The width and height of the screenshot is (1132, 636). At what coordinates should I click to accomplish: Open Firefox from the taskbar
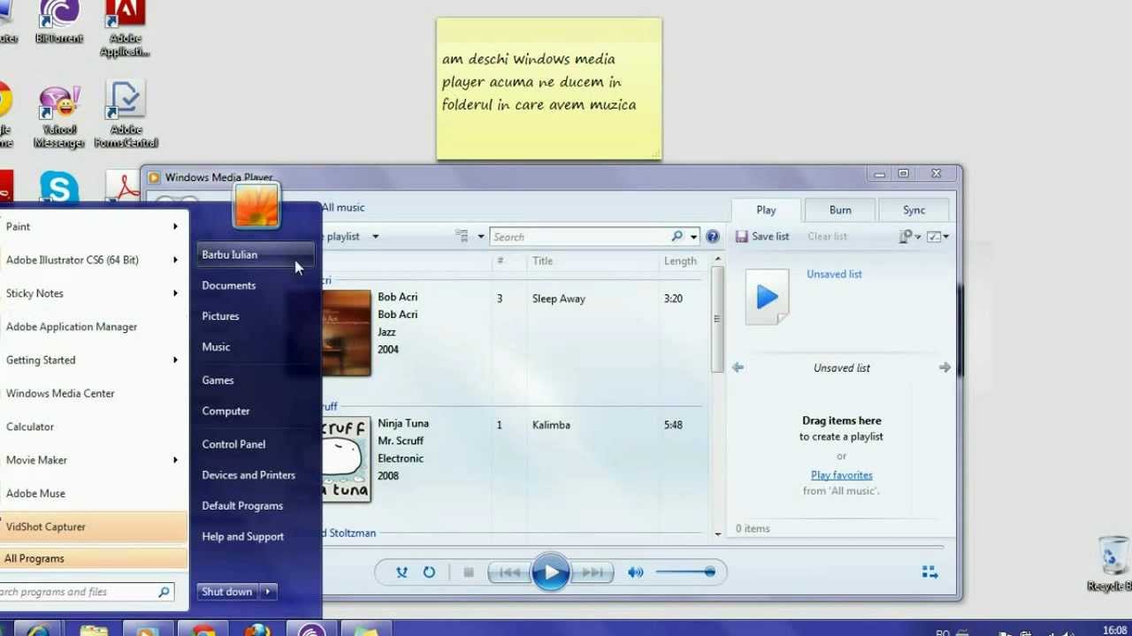(x=257, y=631)
